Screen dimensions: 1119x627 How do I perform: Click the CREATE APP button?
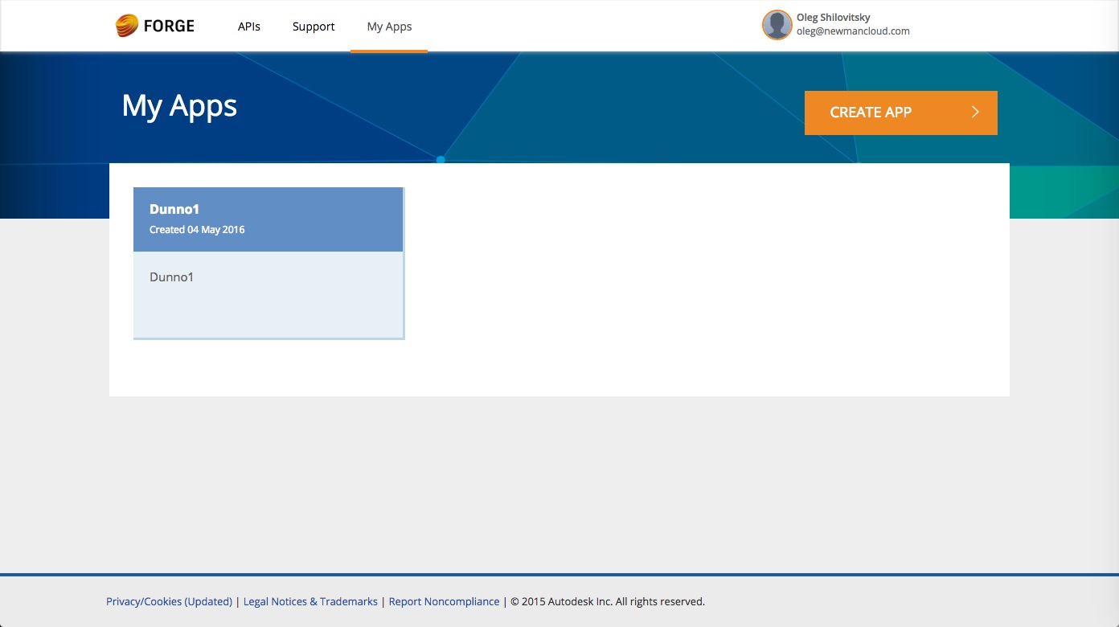[871, 113]
